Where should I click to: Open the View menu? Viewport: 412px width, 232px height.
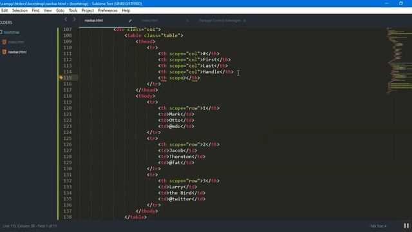tap(48, 10)
